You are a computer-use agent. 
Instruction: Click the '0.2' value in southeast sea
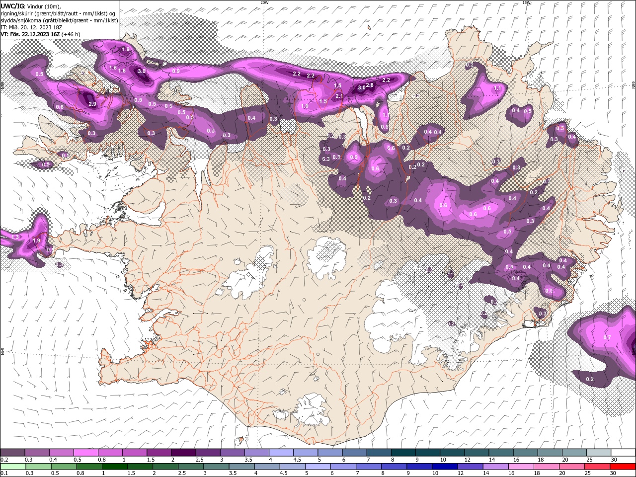click(590, 379)
